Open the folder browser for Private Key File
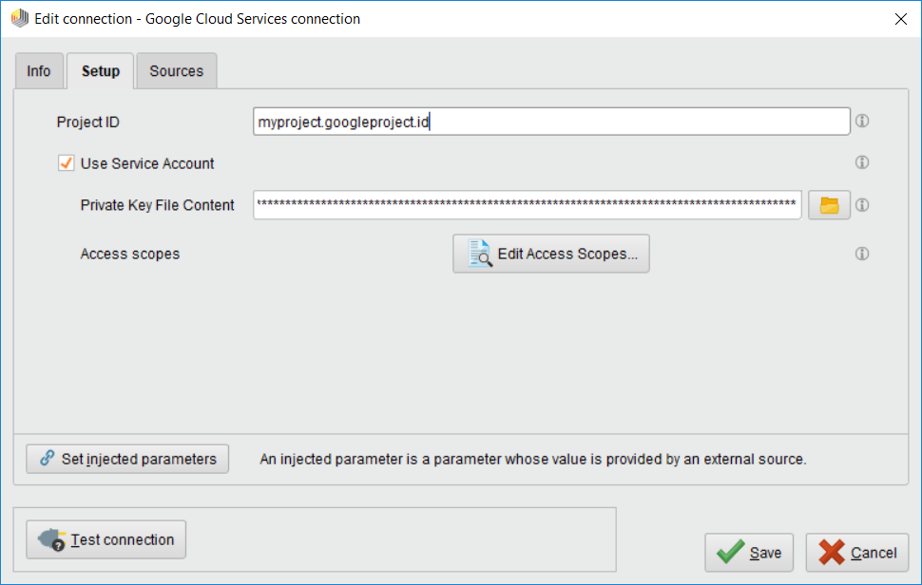Image resolution: width=922 pixels, height=585 pixels. (x=828, y=205)
